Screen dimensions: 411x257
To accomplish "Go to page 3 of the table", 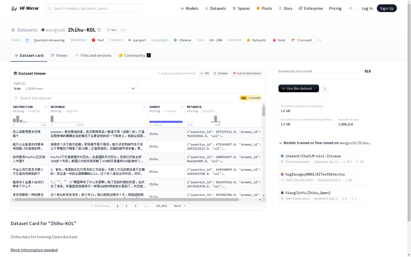I will pos(135,206).
